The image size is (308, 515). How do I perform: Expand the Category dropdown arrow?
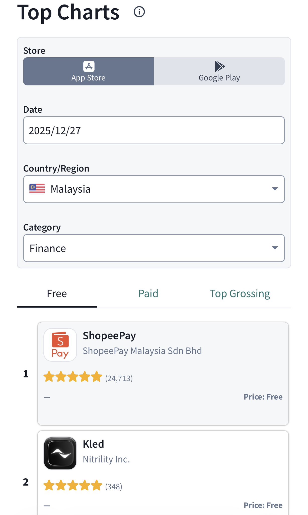click(x=275, y=248)
